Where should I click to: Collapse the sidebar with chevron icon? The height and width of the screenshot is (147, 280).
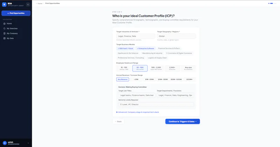tap(28, 5)
